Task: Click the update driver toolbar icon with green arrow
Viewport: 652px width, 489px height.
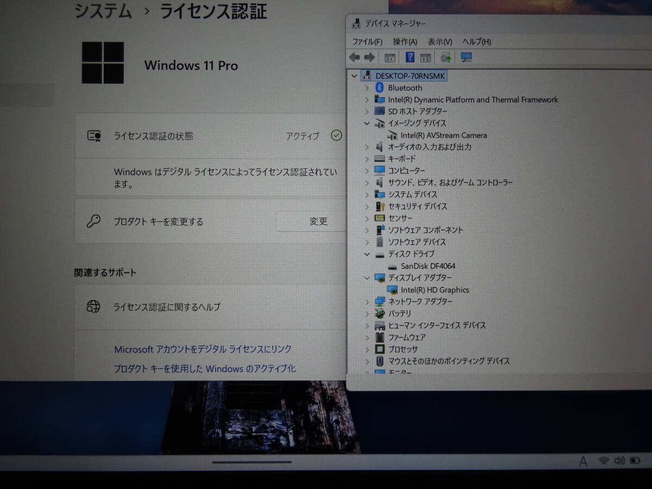Action: (x=446, y=57)
